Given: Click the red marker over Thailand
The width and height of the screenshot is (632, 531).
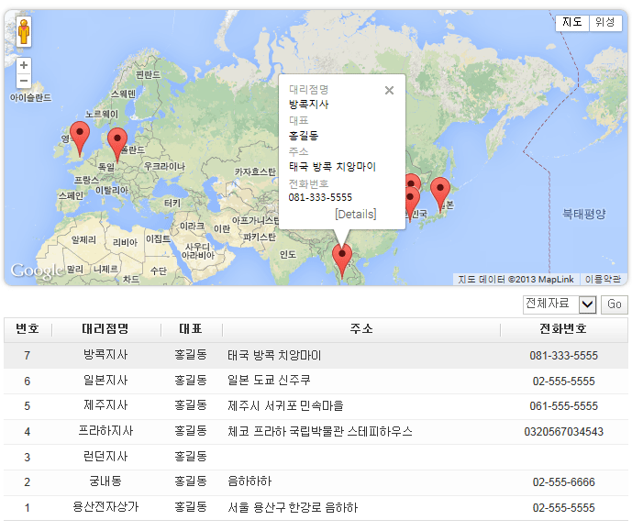Looking at the screenshot, I should coord(342,259).
